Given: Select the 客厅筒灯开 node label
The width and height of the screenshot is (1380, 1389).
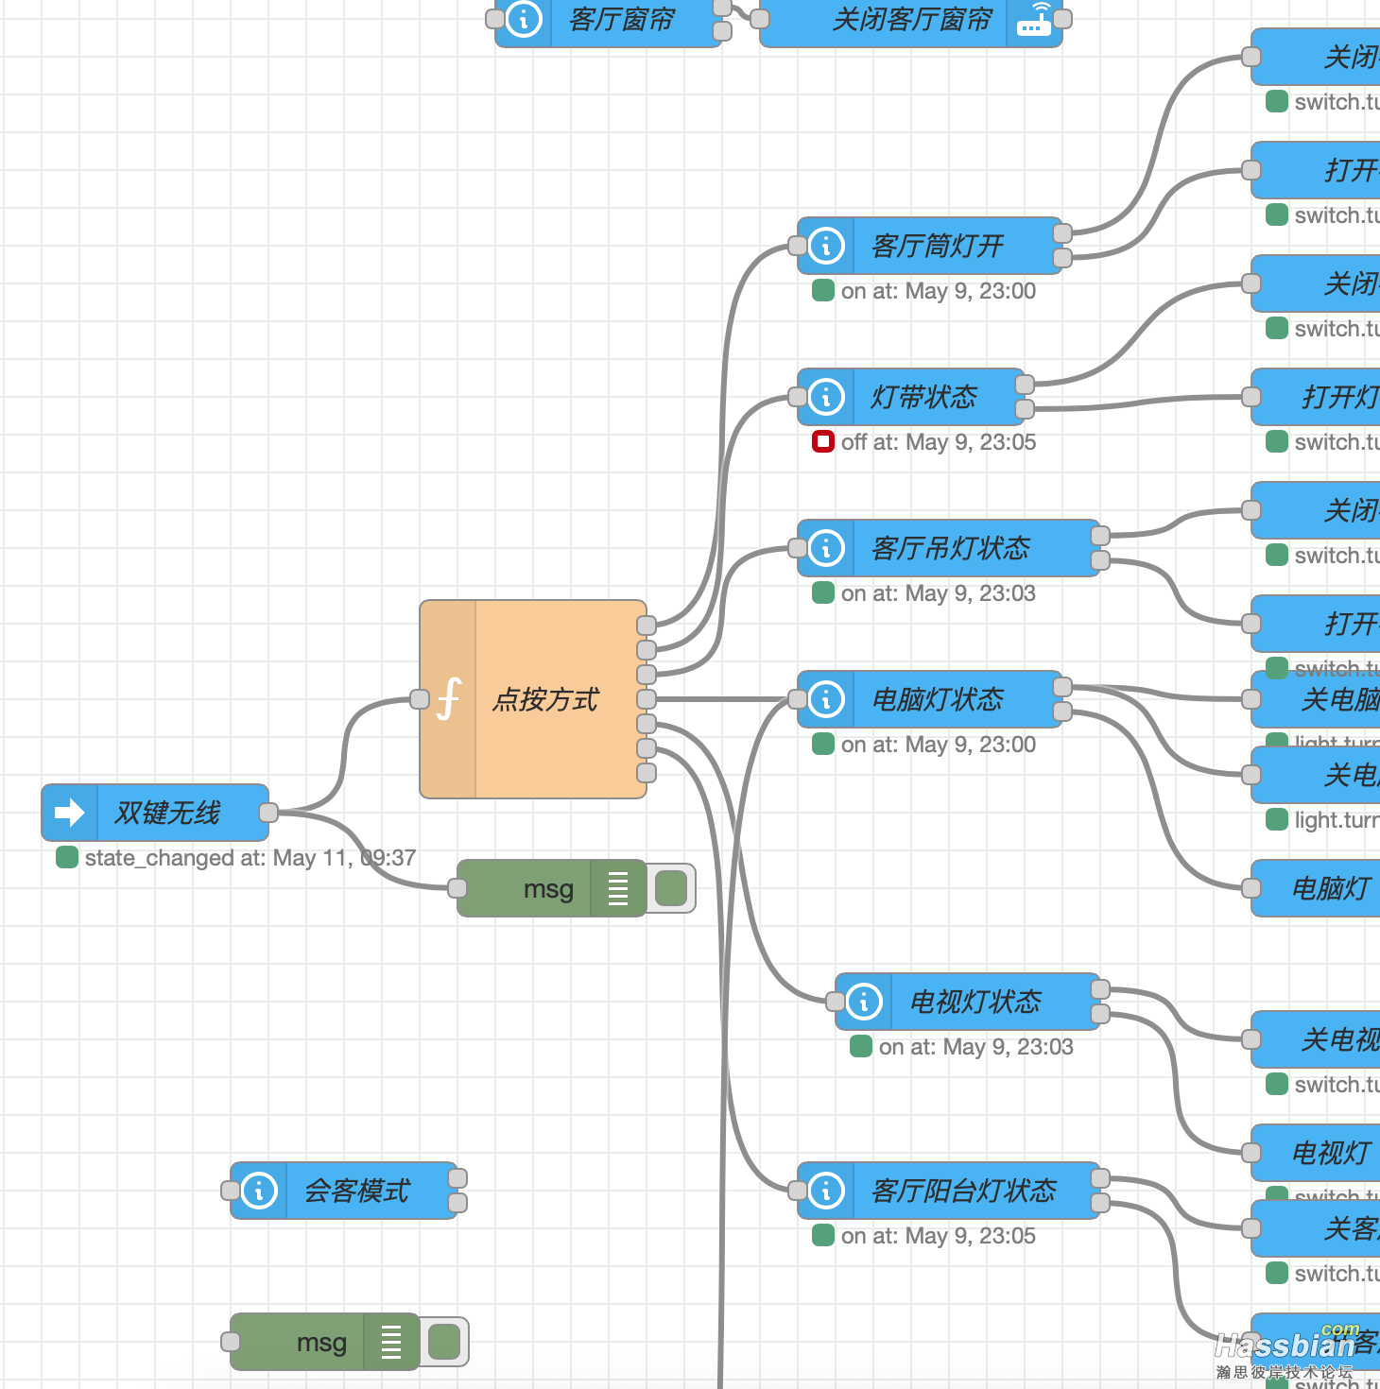Looking at the screenshot, I should pyautogui.click(x=937, y=246).
